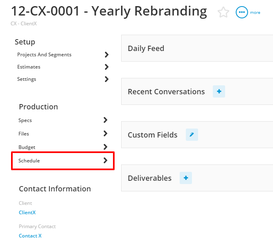Follow the Contact X primary contact link
This screenshot has height=242, width=273.
pos(30,236)
